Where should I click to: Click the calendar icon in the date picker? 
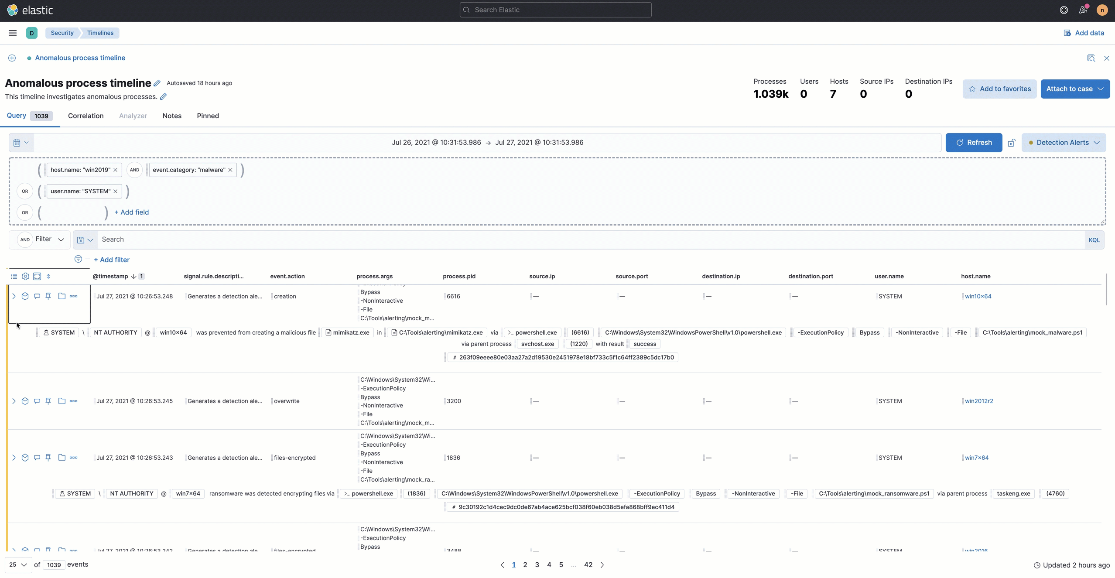[17, 142]
